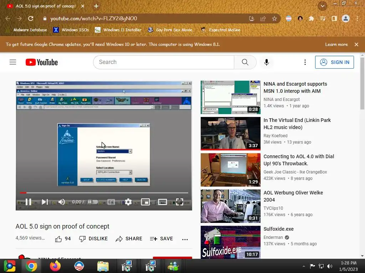This screenshot has height=273, width=365.
Task: Open Firefox from the taskbar
Action: coord(55,266)
